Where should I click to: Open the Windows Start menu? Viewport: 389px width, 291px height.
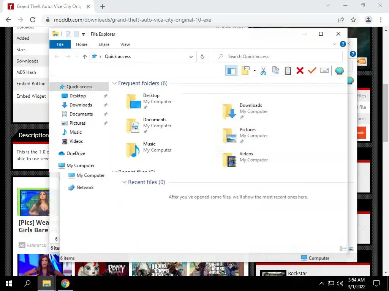coord(9,283)
